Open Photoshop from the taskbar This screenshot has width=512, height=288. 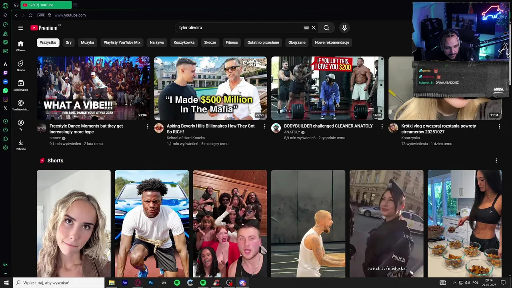point(151,283)
